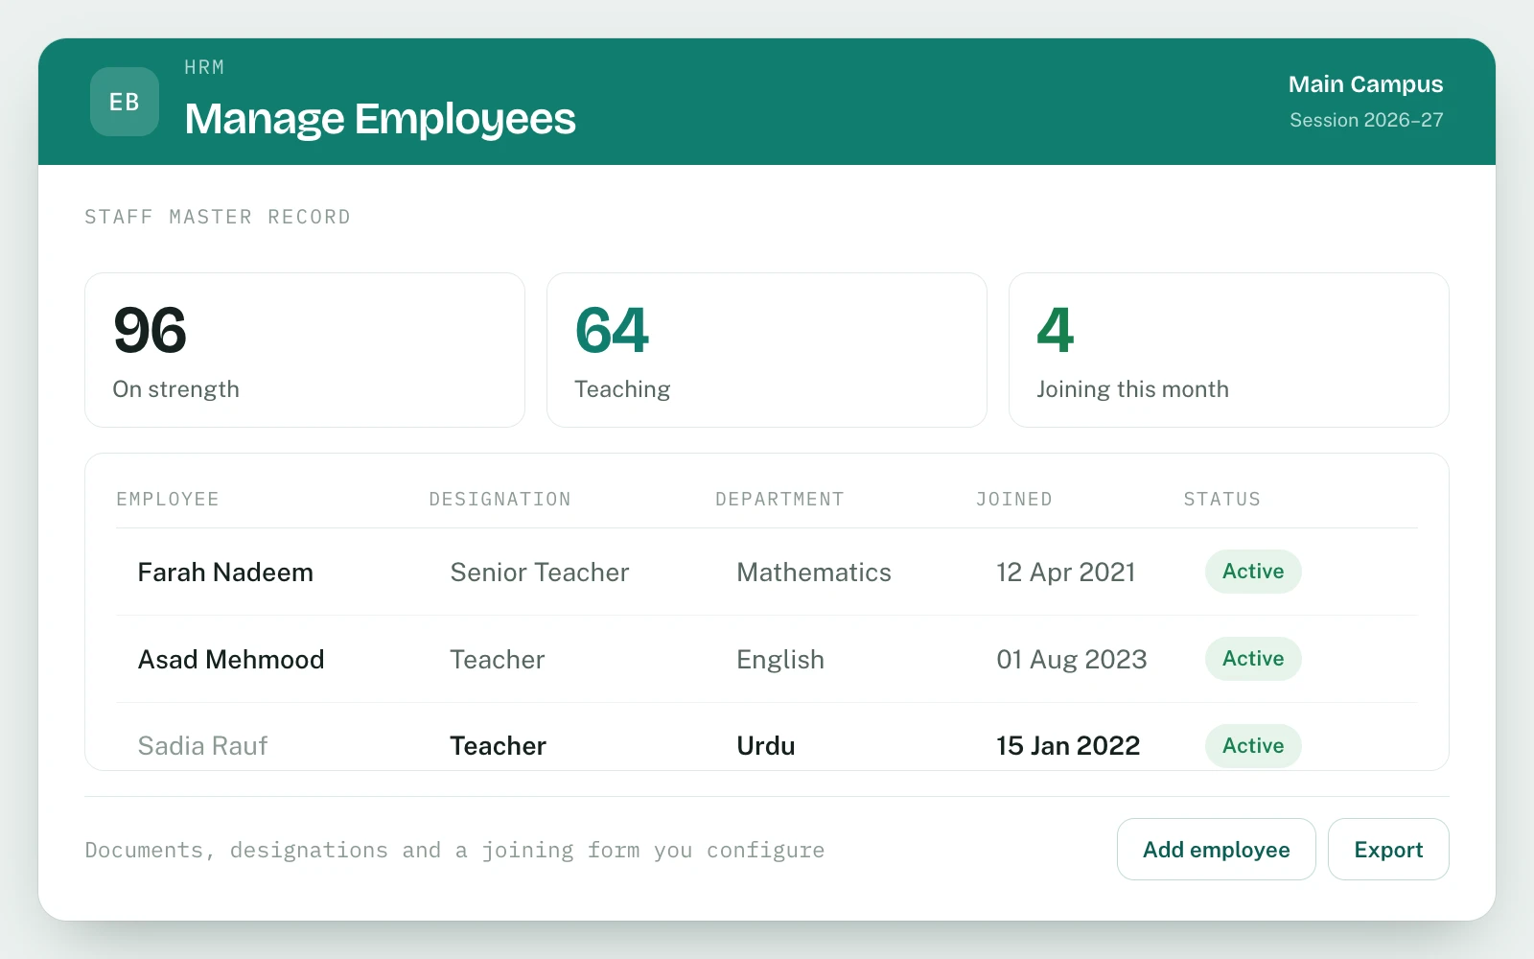Click the 01 Aug 2023 joined date
The image size is (1534, 959).
click(1072, 660)
